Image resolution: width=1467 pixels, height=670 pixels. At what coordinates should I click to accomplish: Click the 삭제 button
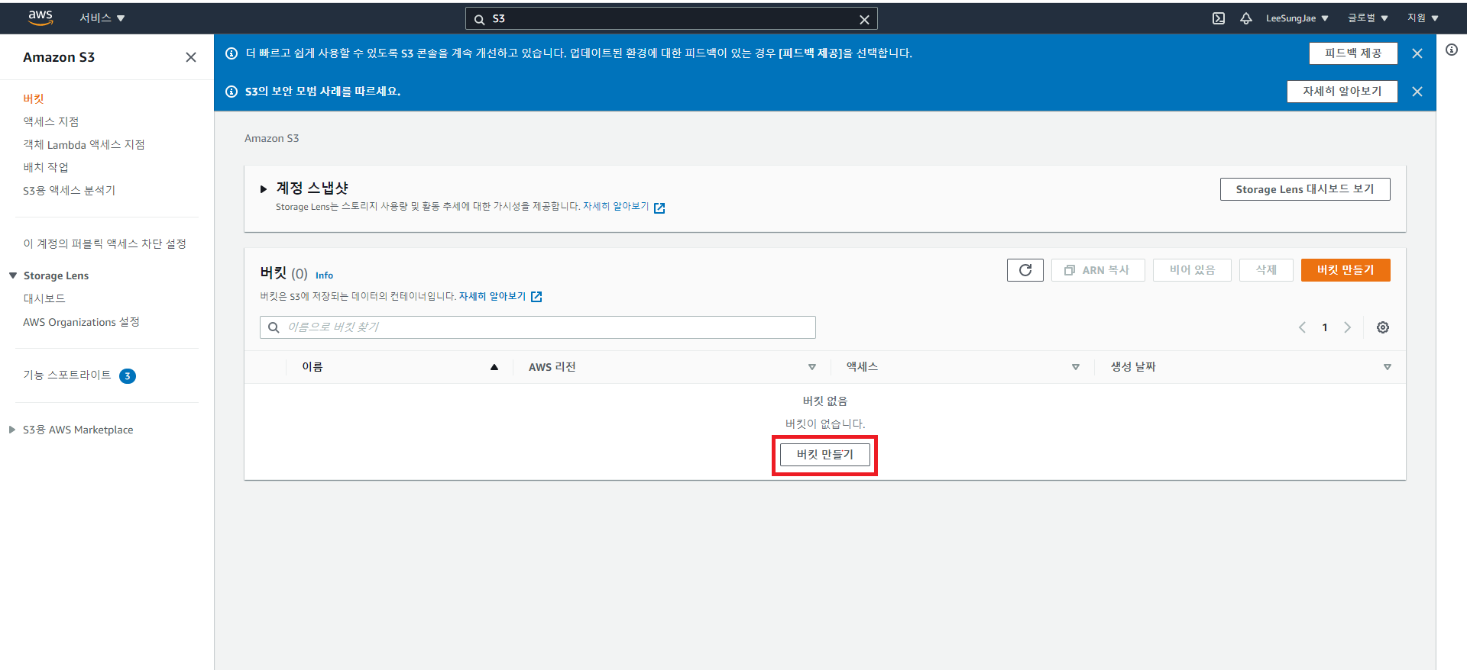(1266, 270)
